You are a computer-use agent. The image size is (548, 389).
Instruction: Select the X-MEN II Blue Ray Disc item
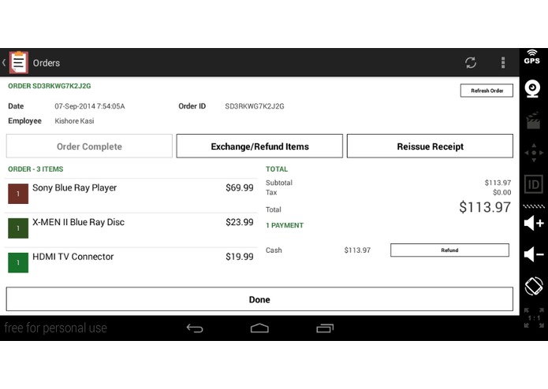pyautogui.click(x=131, y=230)
